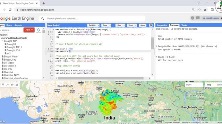This screenshot has width=222, height=124.
Task: Click the share page icon in address bar
Action: point(199,10)
